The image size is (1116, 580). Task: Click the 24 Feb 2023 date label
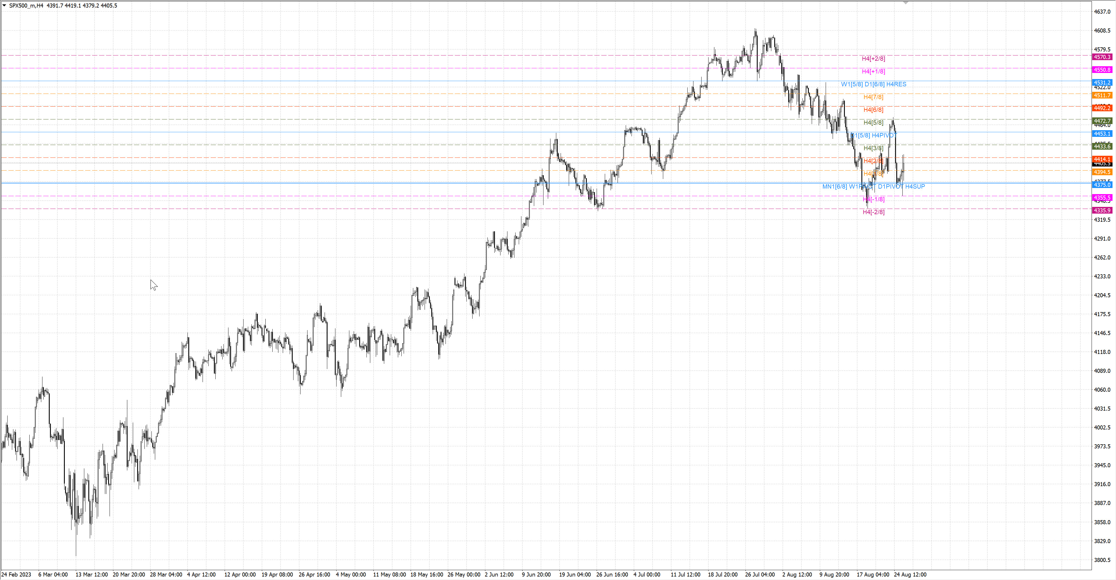point(17,574)
